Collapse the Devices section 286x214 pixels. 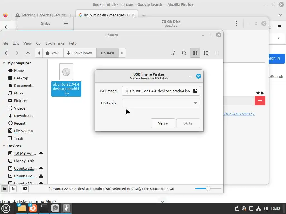click(4, 146)
